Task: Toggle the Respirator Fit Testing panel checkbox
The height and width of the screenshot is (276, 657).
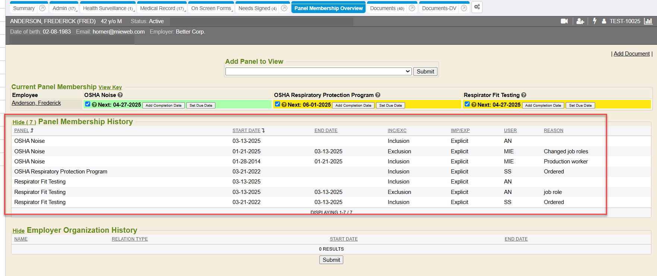Action: (x=467, y=104)
